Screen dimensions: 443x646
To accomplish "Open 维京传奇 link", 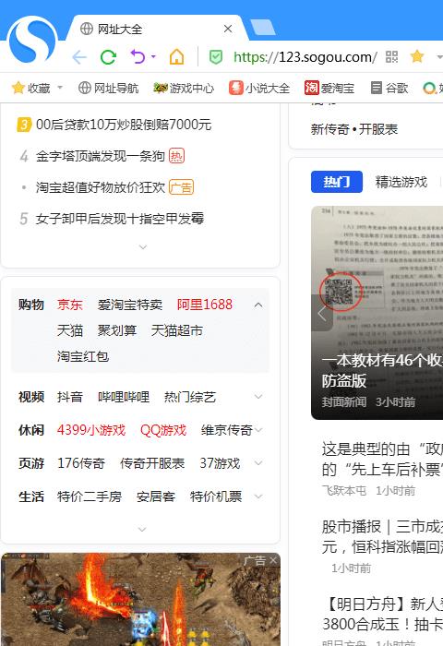I will (227, 430).
